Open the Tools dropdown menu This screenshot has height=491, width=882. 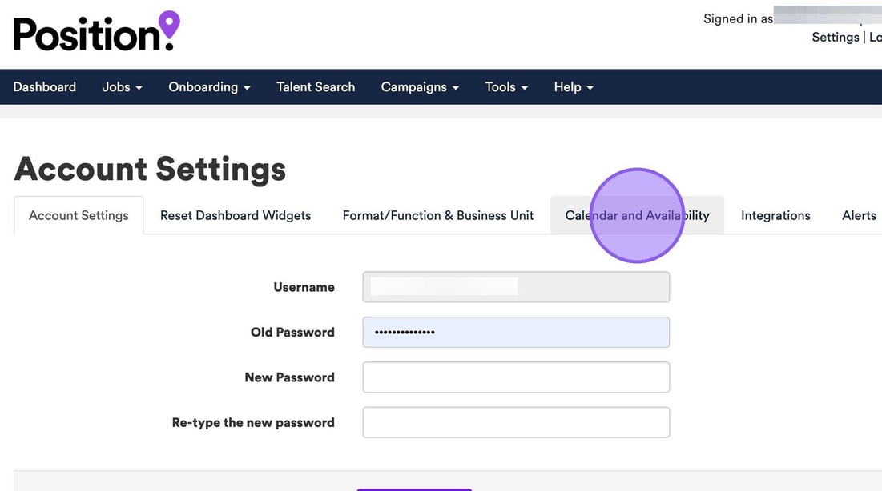point(506,87)
